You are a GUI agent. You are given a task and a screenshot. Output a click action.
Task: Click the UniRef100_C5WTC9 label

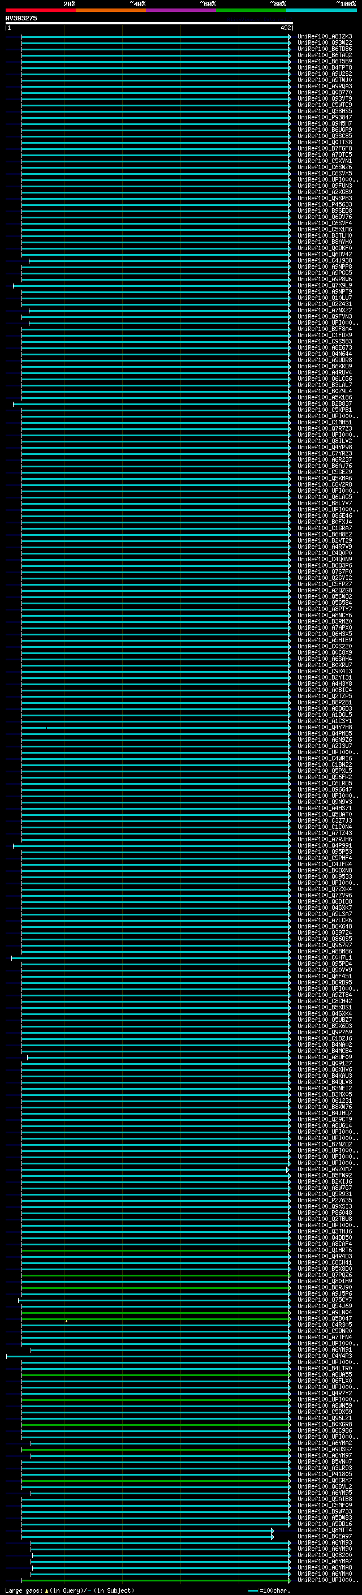coord(324,105)
